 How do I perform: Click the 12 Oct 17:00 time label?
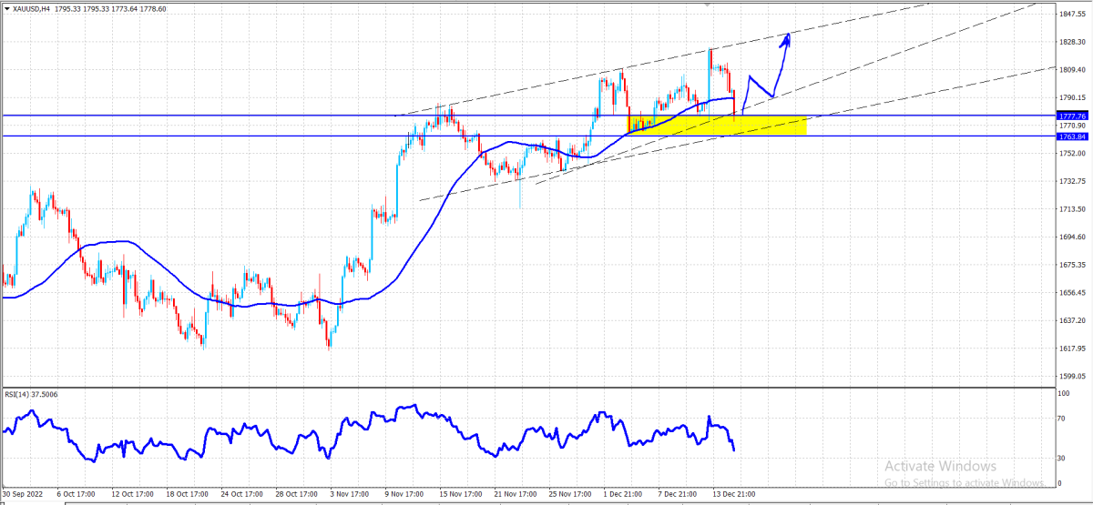132,495
